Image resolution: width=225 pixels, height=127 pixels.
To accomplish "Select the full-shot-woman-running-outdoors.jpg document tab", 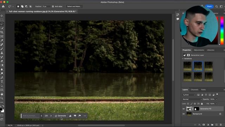I will (43, 11).
